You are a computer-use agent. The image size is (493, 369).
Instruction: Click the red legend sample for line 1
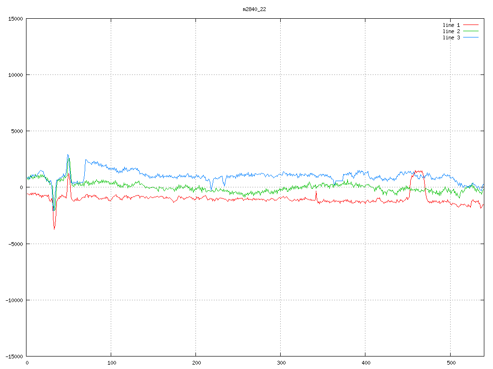471,25
